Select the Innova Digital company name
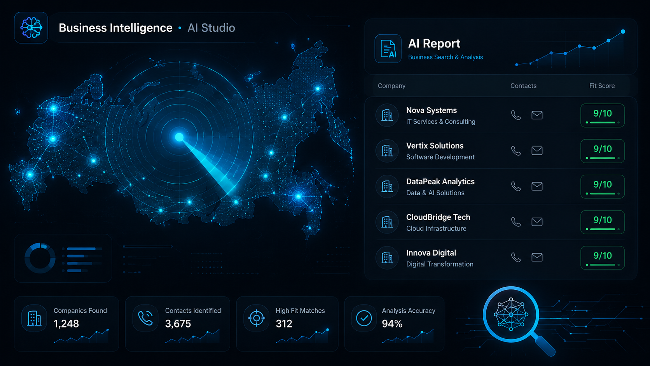The image size is (650, 366). click(x=431, y=253)
